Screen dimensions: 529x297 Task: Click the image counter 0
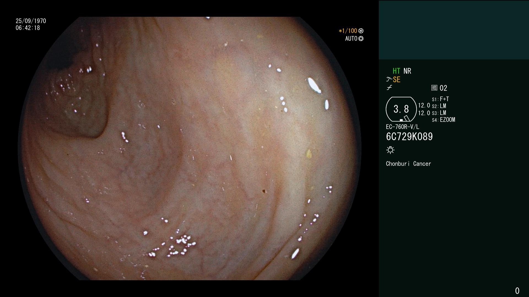[x=517, y=291]
